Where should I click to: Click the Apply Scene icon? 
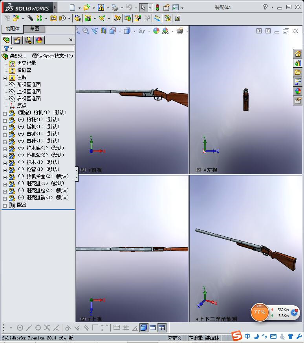[165, 31]
